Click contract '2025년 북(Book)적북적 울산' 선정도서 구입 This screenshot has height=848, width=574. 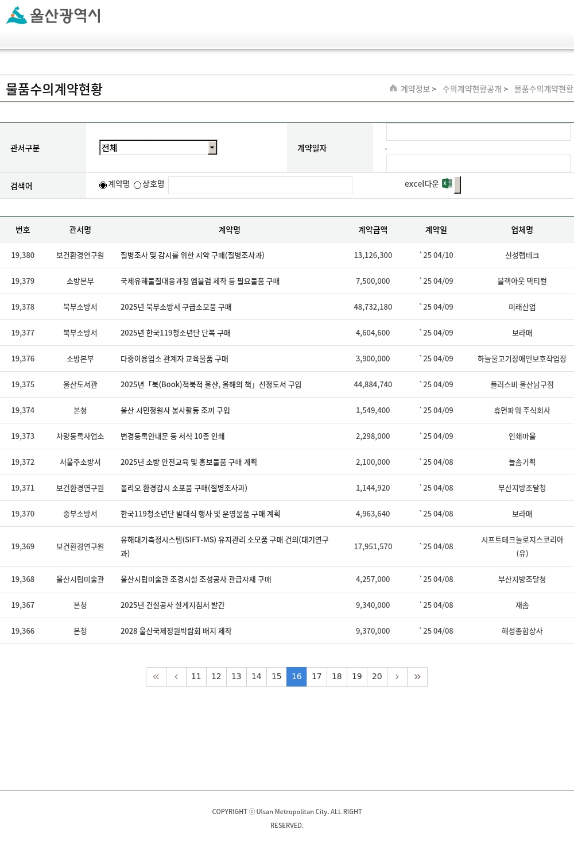[211, 384]
